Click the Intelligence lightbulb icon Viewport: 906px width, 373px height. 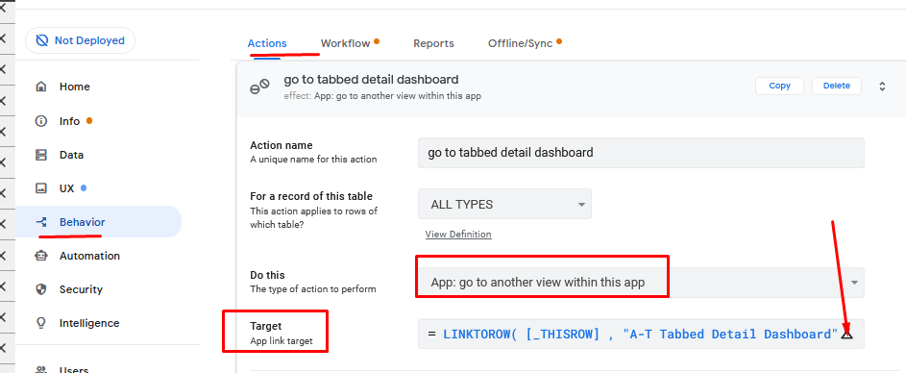click(41, 323)
